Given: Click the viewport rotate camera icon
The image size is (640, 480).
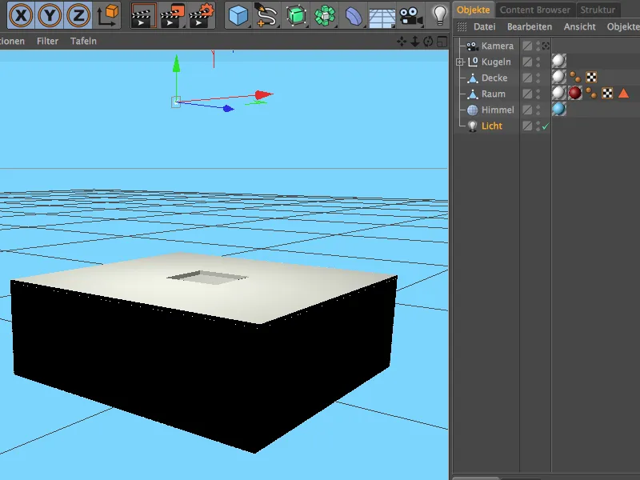Looking at the screenshot, I should pyautogui.click(x=428, y=42).
